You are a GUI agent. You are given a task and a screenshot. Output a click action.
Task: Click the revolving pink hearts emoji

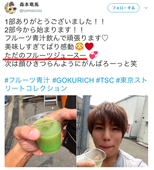coord(94,55)
